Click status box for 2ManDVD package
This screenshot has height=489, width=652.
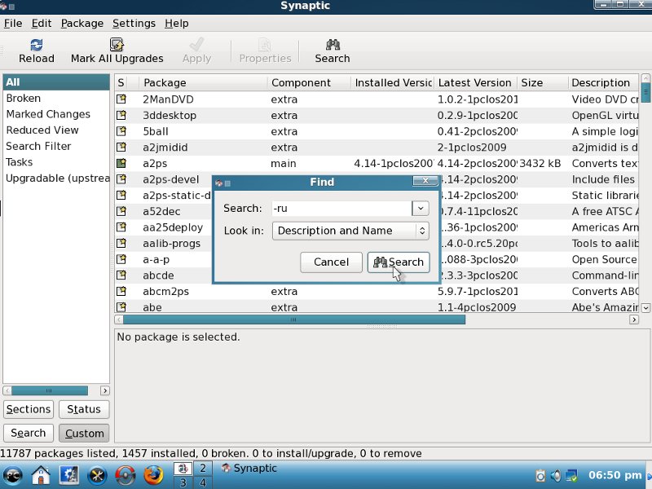coord(121,99)
